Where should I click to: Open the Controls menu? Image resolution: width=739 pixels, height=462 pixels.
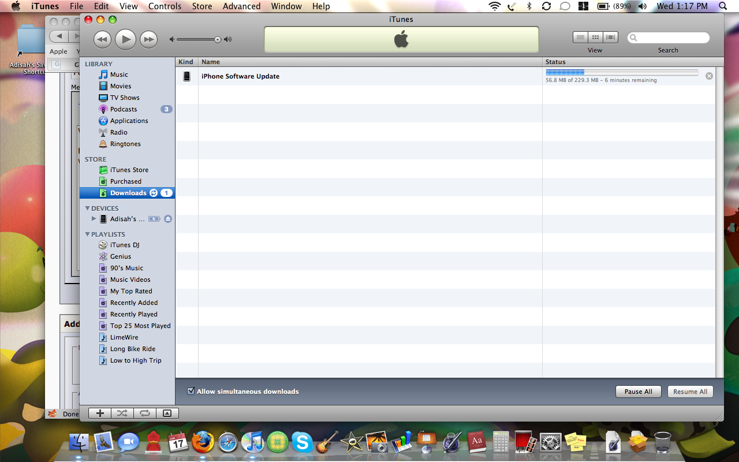click(165, 6)
